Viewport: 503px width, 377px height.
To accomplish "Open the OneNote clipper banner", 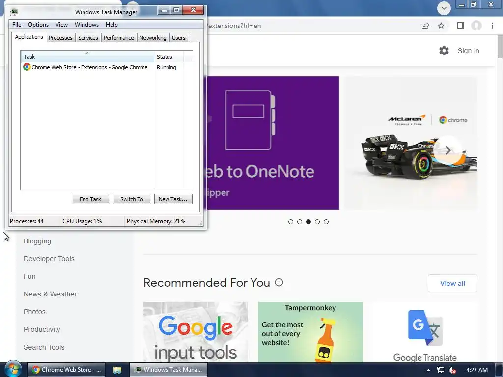I will pyautogui.click(x=273, y=143).
